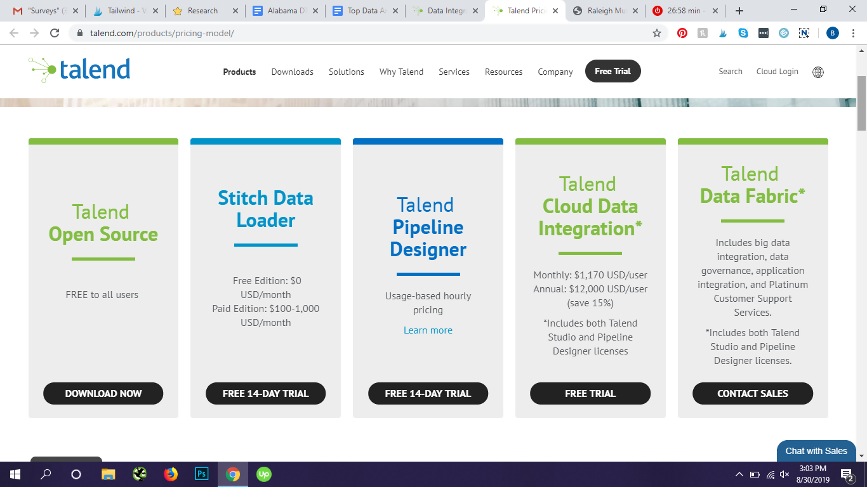Viewport: 867px width, 487px height.
Task: Expand the Resources navigation menu
Action: (503, 72)
